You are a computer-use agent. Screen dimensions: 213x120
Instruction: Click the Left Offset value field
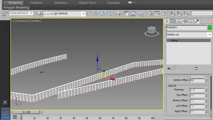click(x=197, y=106)
